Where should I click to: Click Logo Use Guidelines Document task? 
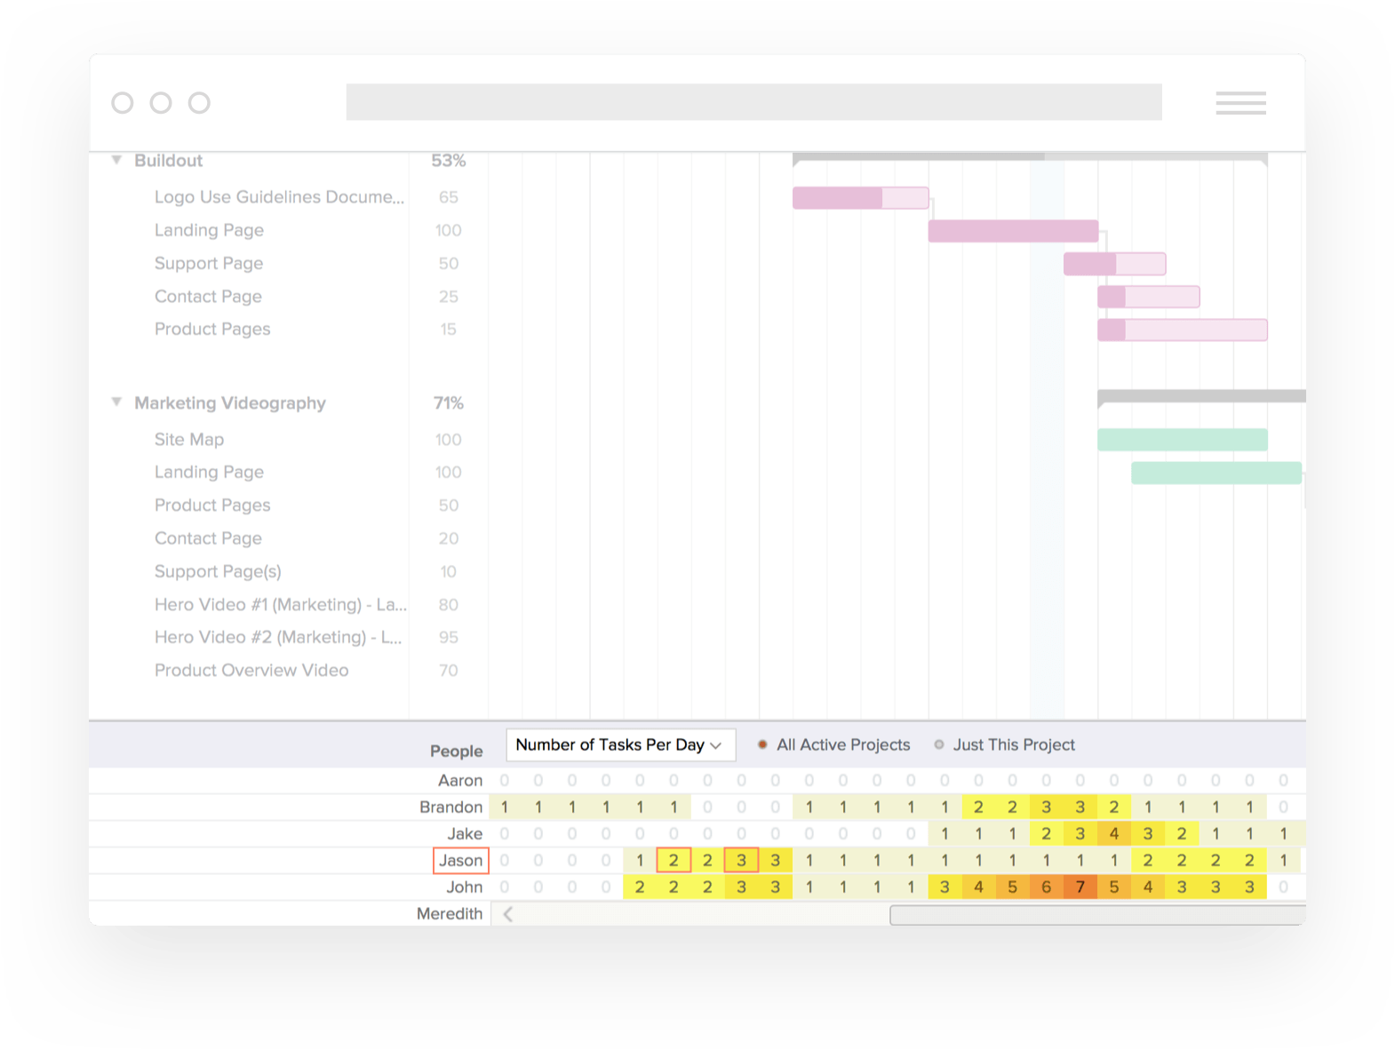pos(279,197)
